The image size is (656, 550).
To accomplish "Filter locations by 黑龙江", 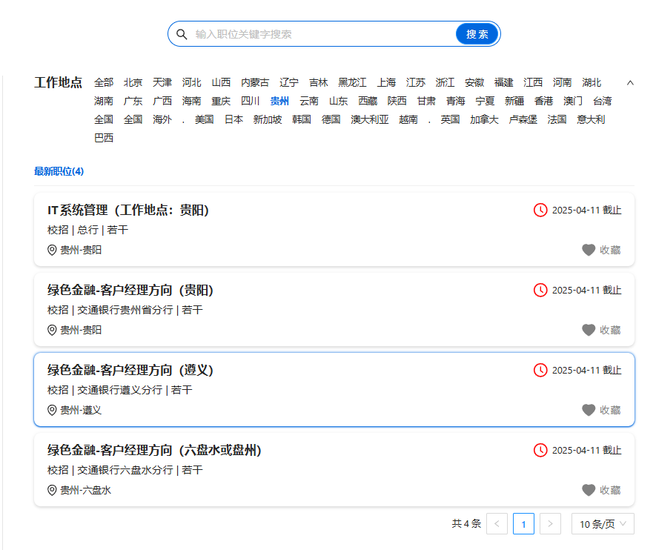I will click(x=352, y=83).
